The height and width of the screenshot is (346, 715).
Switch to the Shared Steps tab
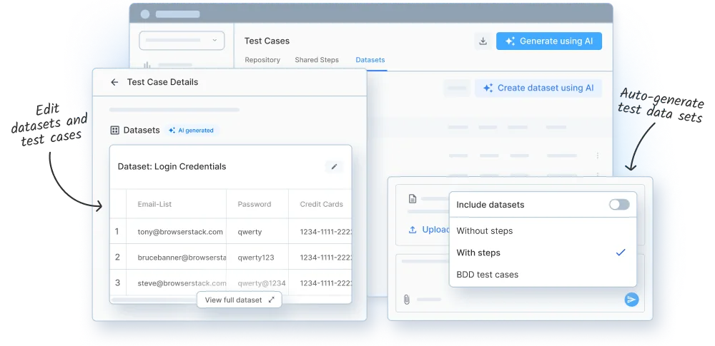coord(317,60)
